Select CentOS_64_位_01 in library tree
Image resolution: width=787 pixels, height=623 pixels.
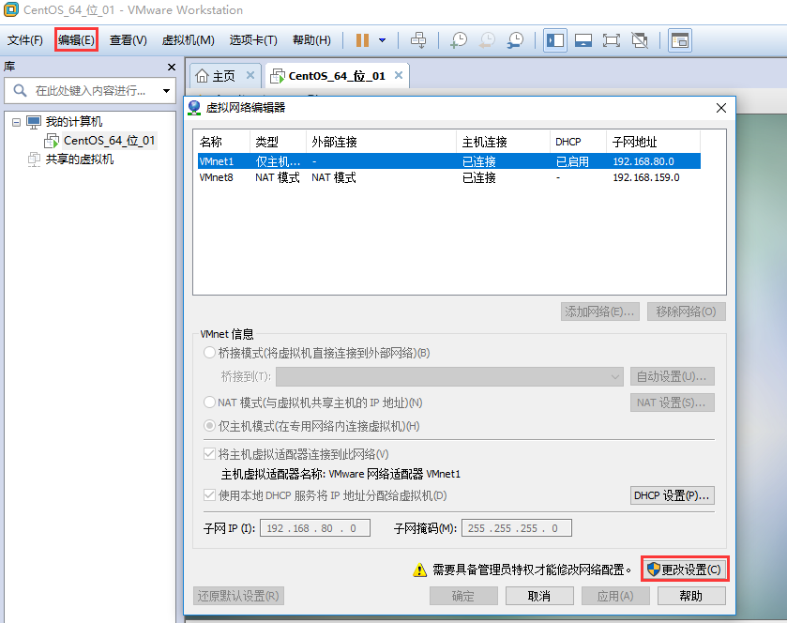109,141
